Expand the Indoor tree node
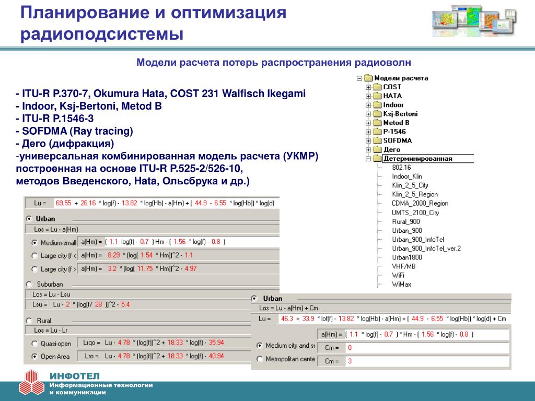Screen dimensions: 535x401 pyautogui.click(x=368, y=104)
